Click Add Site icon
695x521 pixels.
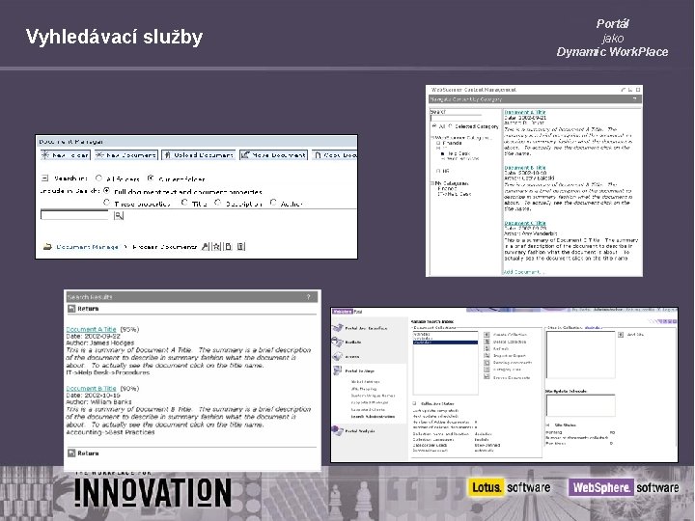621,335
